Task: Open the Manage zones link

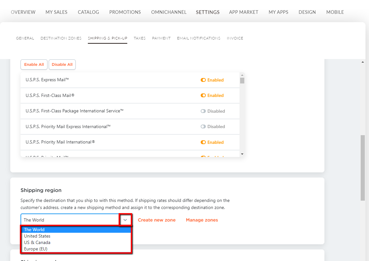Action: [x=202, y=220]
